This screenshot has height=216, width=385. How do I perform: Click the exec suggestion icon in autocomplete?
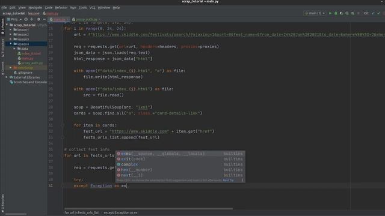(119, 154)
